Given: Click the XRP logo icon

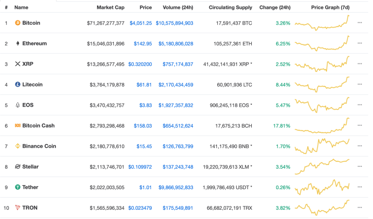Looking at the screenshot, I should coord(18,64).
